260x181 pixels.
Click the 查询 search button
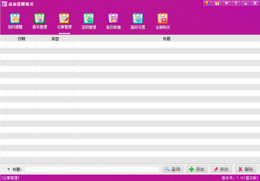tap(173, 169)
